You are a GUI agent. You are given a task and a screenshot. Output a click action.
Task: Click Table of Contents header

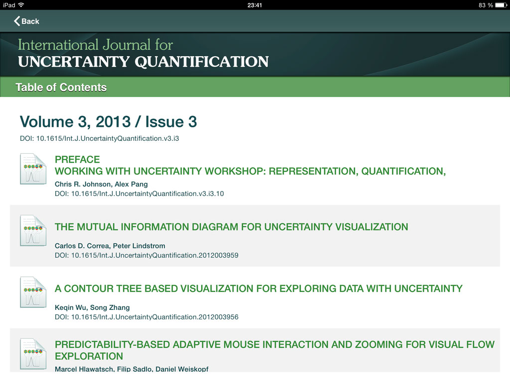click(x=61, y=87)
